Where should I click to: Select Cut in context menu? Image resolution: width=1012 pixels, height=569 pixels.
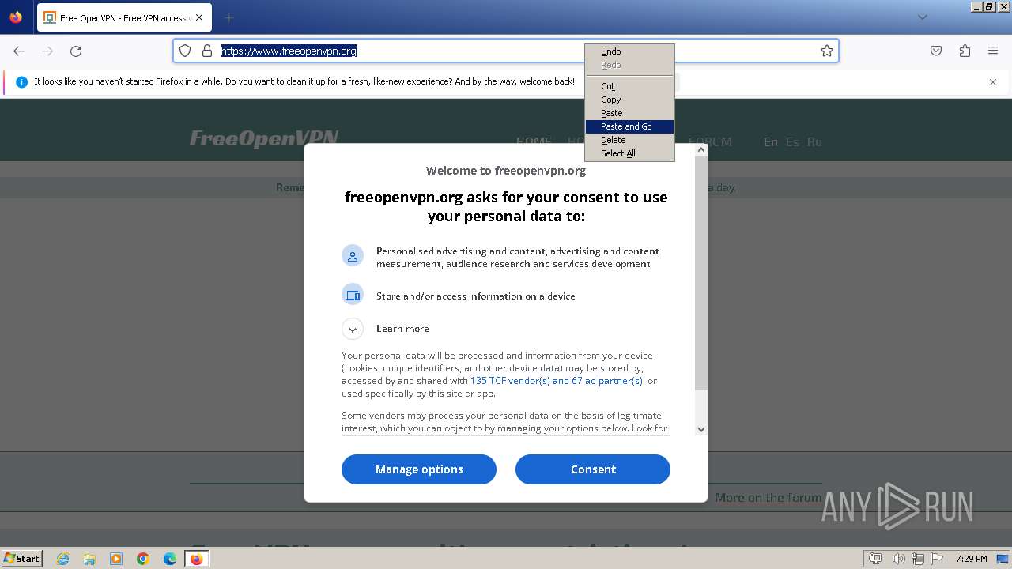629,86
